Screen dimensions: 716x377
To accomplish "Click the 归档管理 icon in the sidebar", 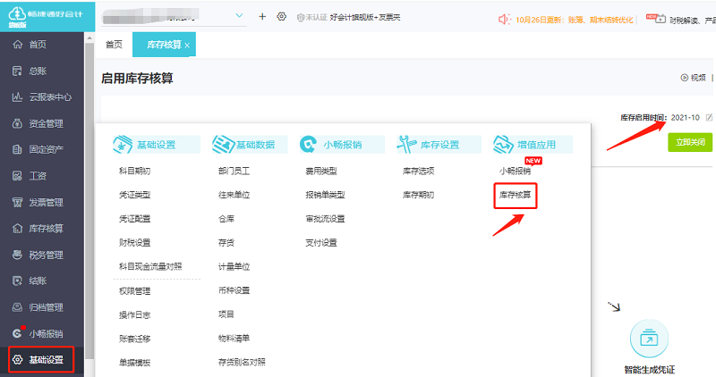I will click(17, 307).
